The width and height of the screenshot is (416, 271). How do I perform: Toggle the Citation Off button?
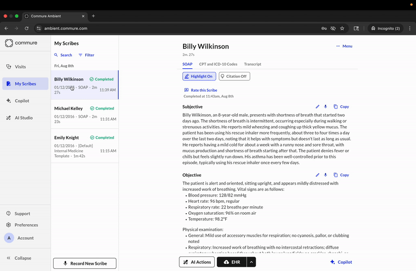coord(235,76)
